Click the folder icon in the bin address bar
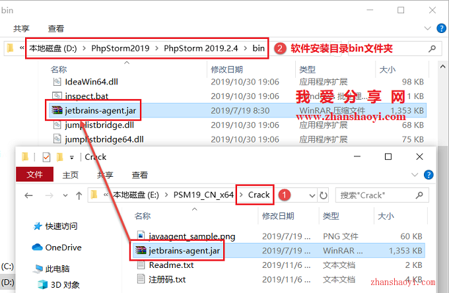The image size is (449, 293). click(x=11, y=48)
